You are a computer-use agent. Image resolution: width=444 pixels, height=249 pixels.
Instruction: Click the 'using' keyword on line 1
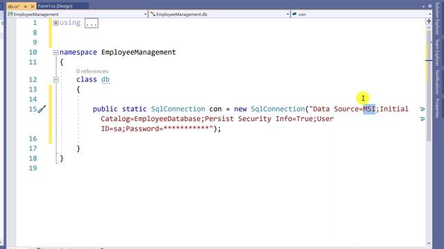coord(70,23)
